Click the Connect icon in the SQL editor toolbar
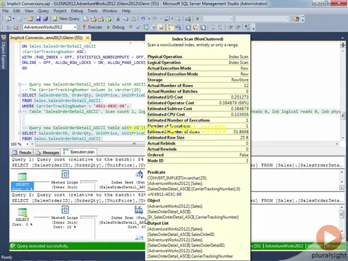 (8, 27)
